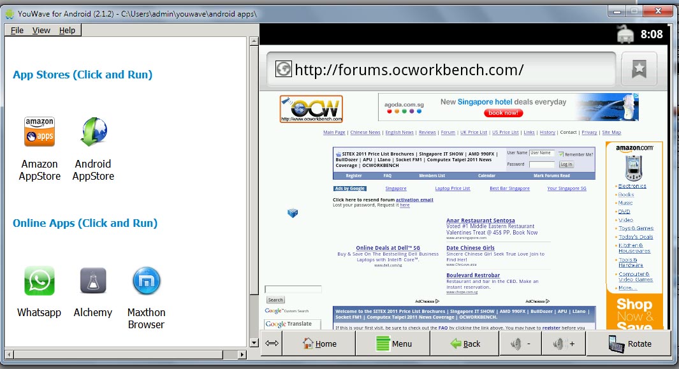Screen dimensions: 679x369
Task: Open the Google Translate widget
Action: pos(293,324)
